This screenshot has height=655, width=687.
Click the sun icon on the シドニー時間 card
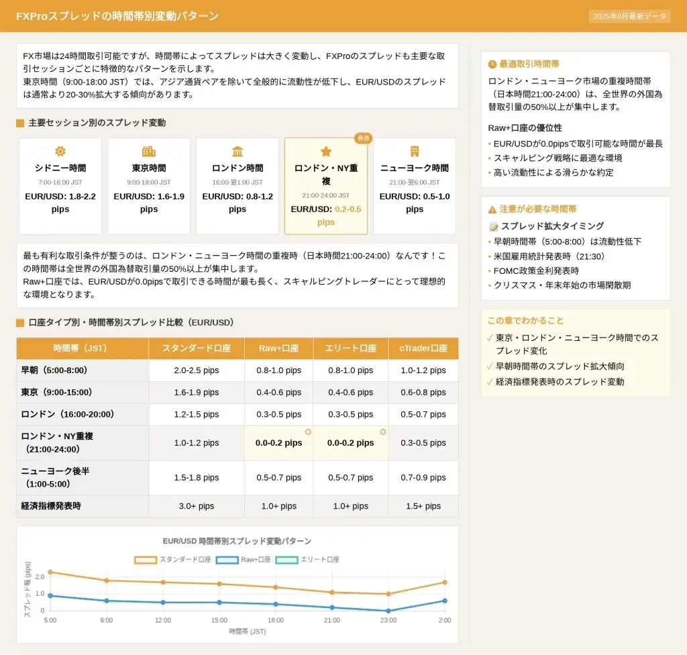pos(60,152)
